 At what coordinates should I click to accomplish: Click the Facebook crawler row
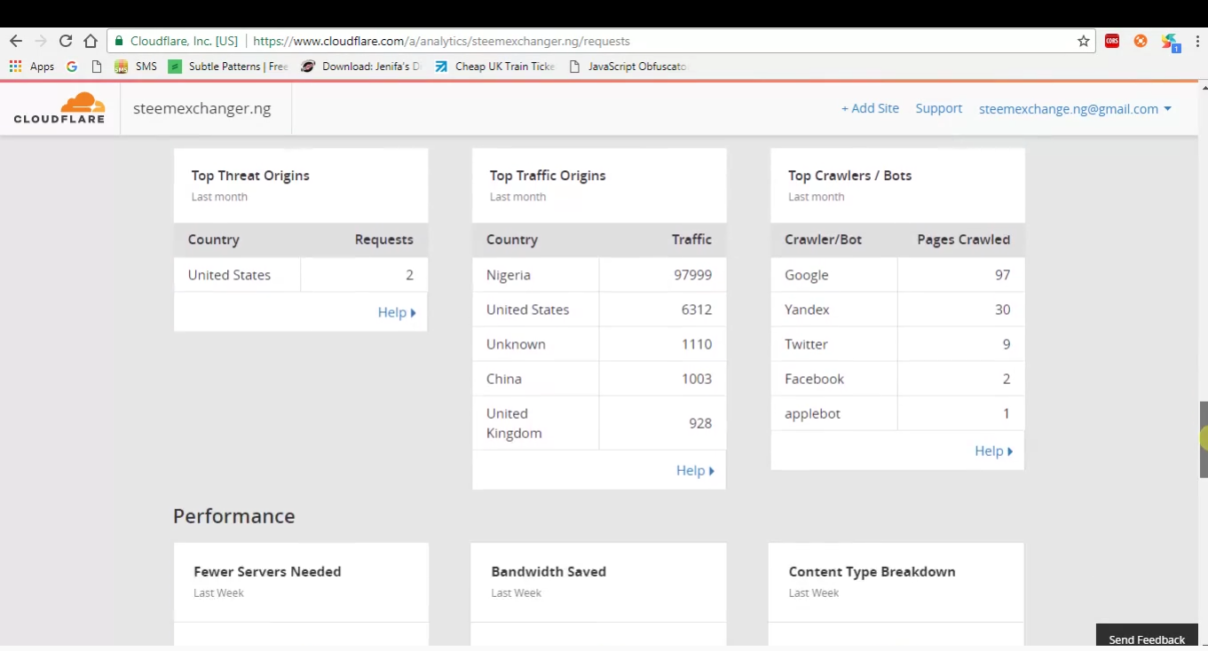coord(897,379)
